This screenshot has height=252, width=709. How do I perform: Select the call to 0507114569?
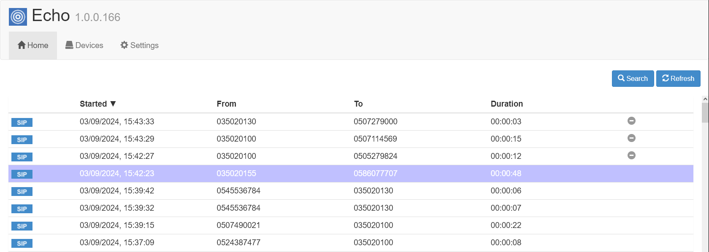pos(375,139)
